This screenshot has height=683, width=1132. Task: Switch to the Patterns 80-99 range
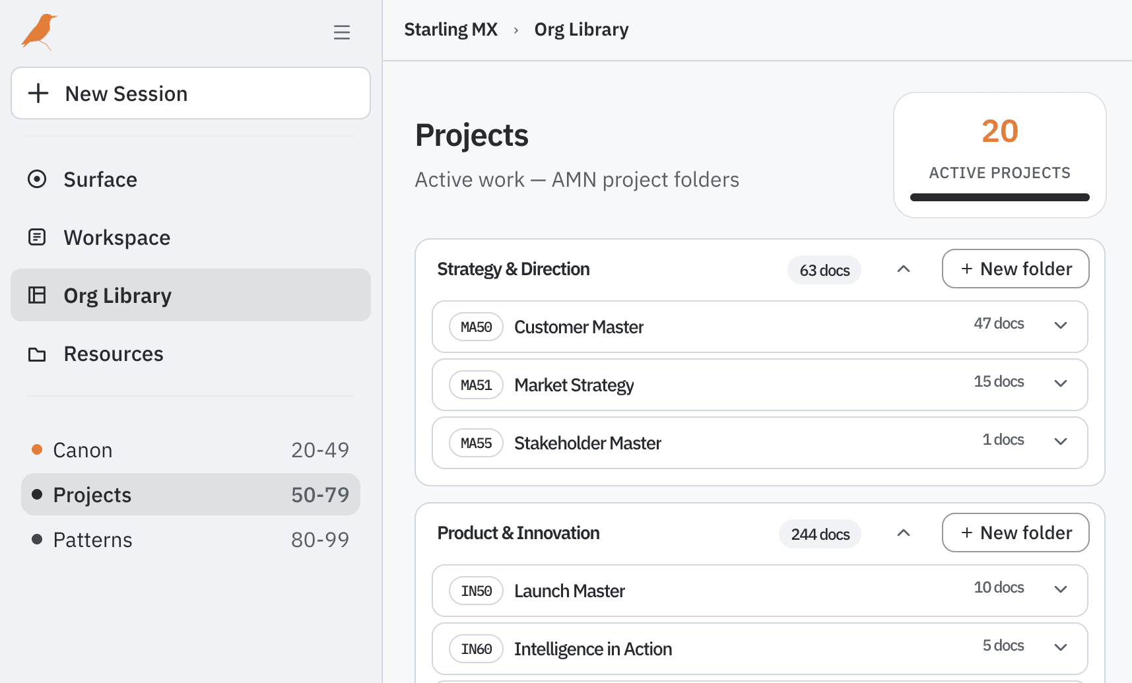pos(191,539)
